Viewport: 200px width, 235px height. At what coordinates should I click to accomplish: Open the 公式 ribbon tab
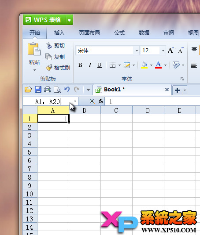119,33
